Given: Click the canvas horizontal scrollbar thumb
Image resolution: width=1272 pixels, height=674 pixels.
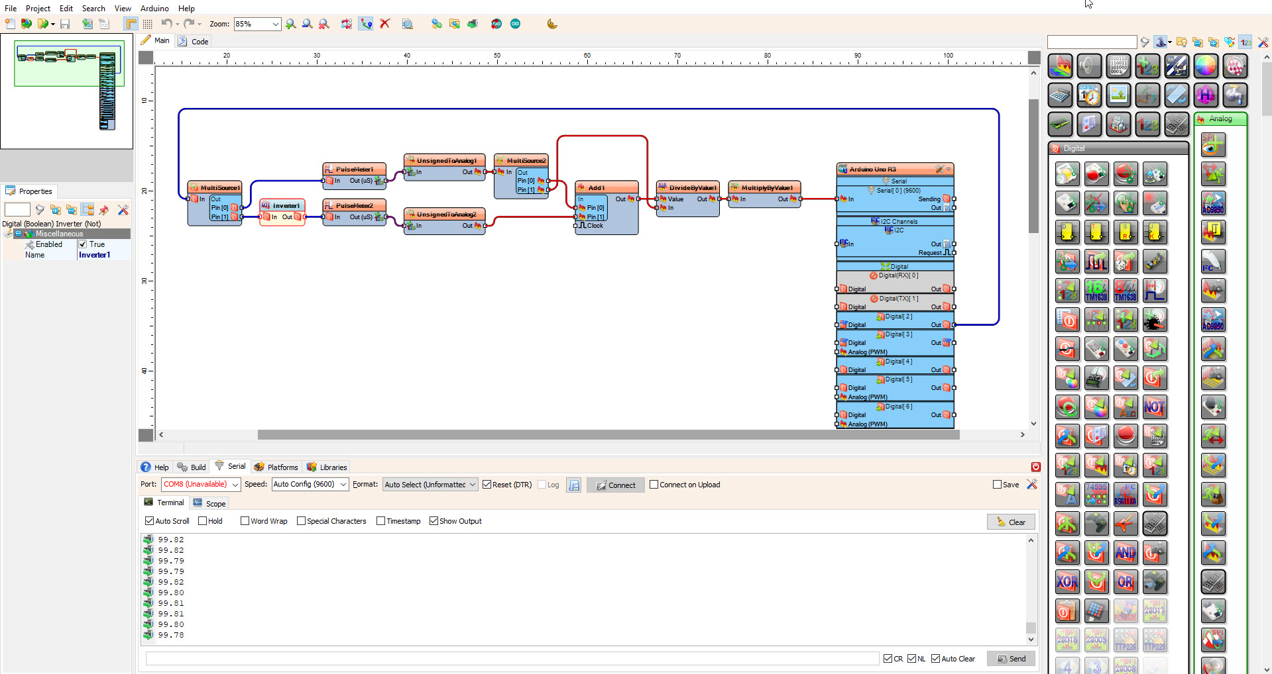Looking at the screenshot, I should [608, 435].
